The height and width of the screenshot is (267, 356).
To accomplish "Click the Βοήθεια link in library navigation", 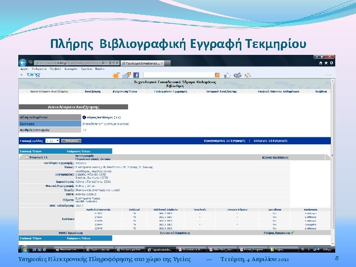I will pyautogui.click(x=321, y=91).
